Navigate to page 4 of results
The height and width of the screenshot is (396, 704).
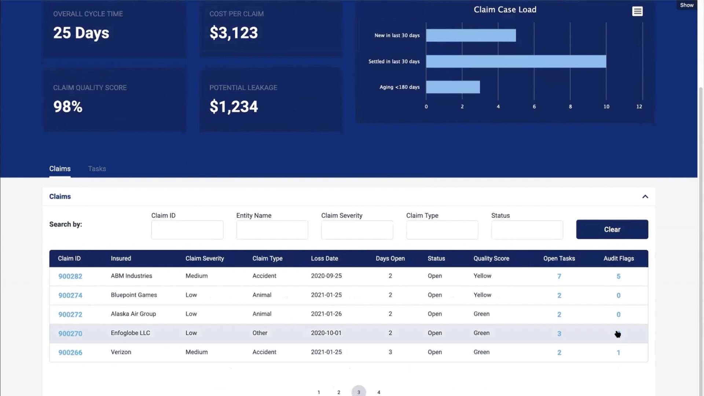[x=379, y=392]
